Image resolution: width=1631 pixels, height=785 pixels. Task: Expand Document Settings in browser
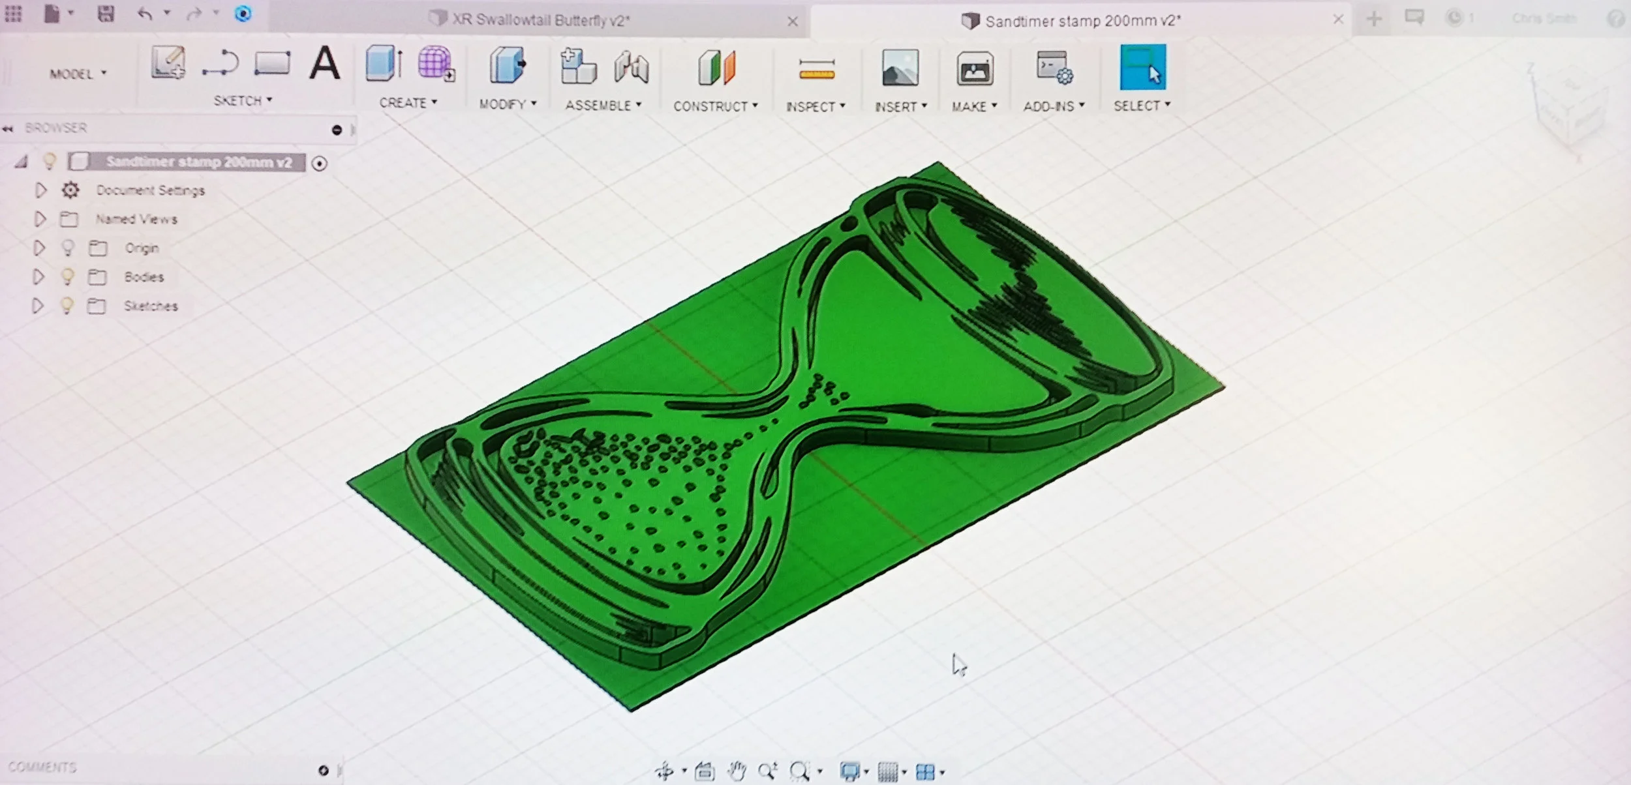[x=40, y=190]
